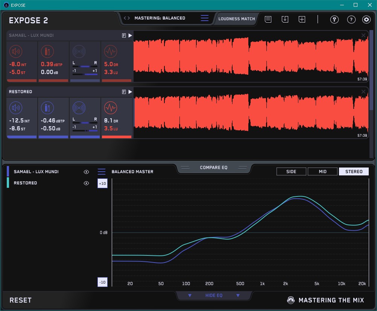
Task: Switch EQ view to Mid
Action: [322, 172]
